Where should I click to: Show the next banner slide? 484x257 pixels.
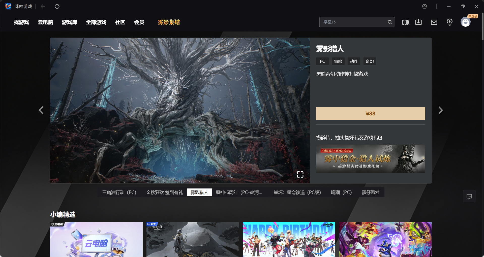tap(441, 110)
